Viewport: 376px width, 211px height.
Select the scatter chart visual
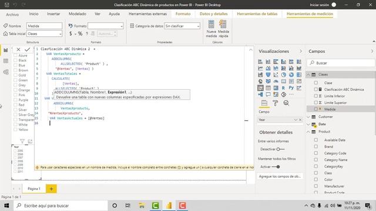pos(276,75)
